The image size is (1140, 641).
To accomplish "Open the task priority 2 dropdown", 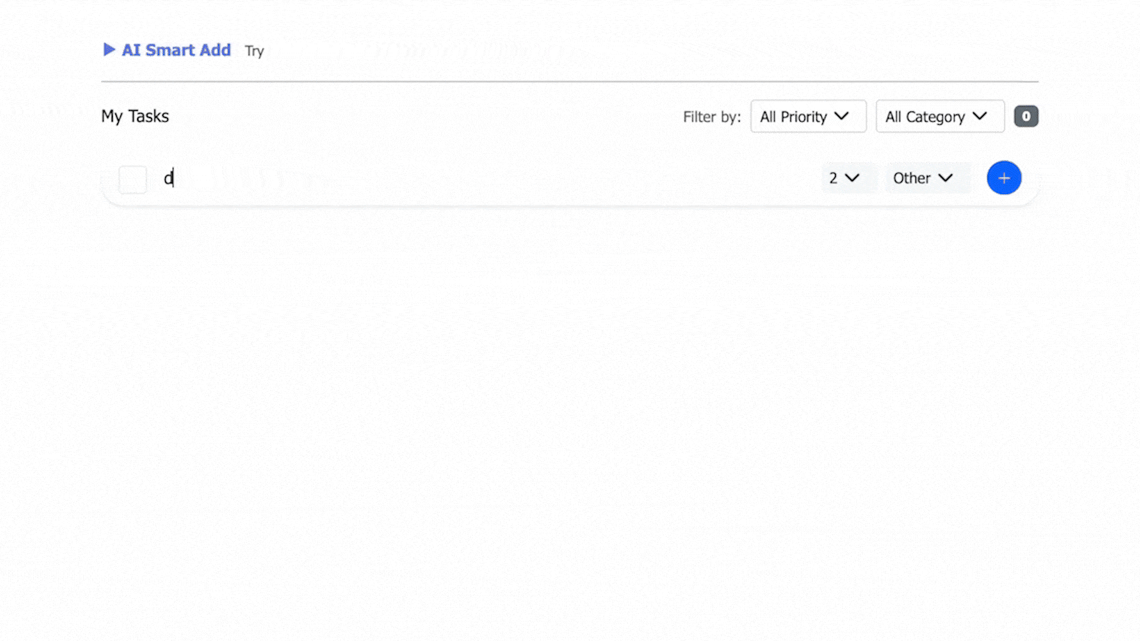I will [848, 178].
